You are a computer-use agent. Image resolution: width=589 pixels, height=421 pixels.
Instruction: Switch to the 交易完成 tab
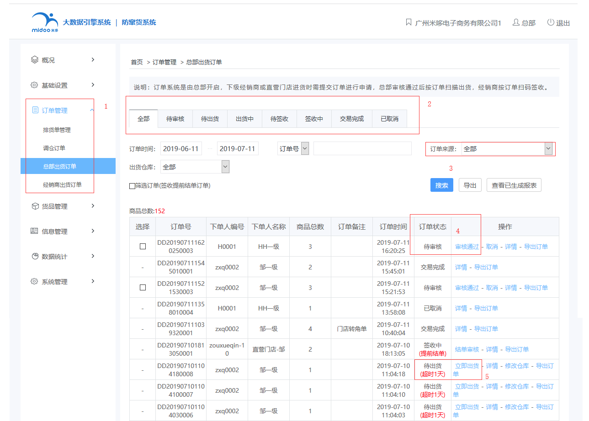pos(352,119)
